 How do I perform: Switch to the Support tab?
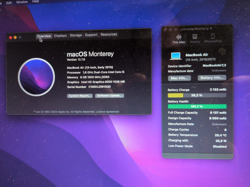(91, 35)
